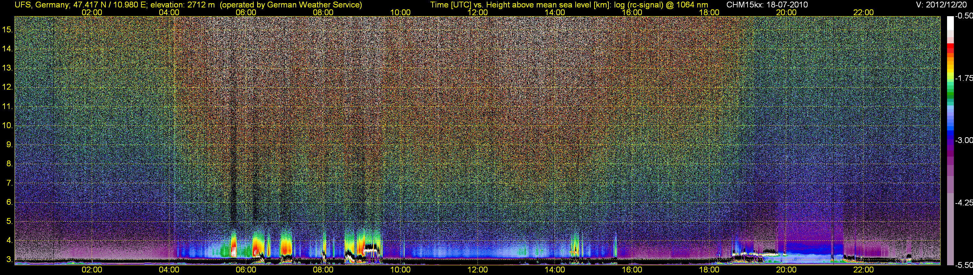Click the colorbar value '-5.50'
Viewport: 973px width, 275px height.
964,265
